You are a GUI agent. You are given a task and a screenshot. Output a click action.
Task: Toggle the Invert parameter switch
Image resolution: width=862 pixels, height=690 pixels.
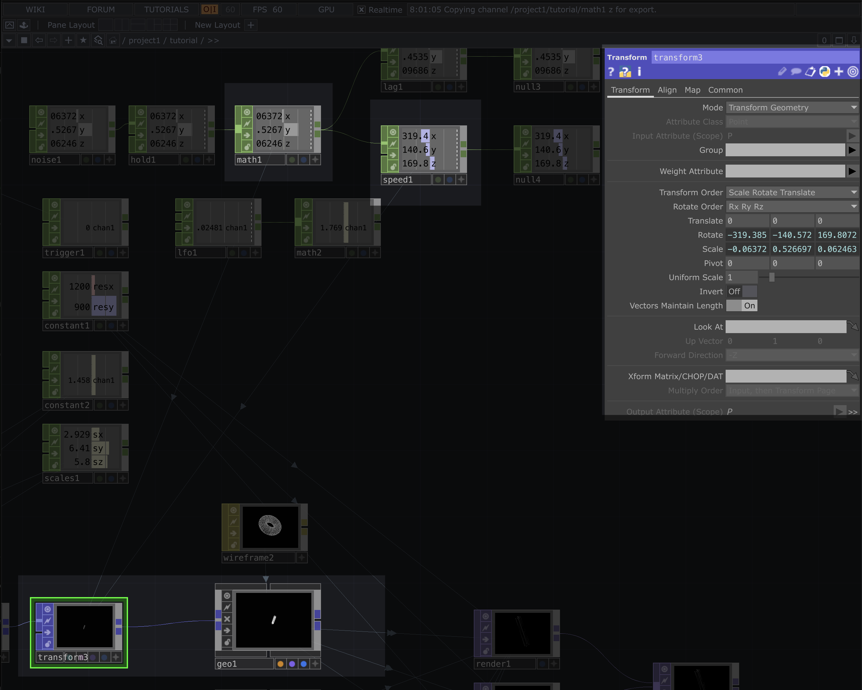[741, 291]
